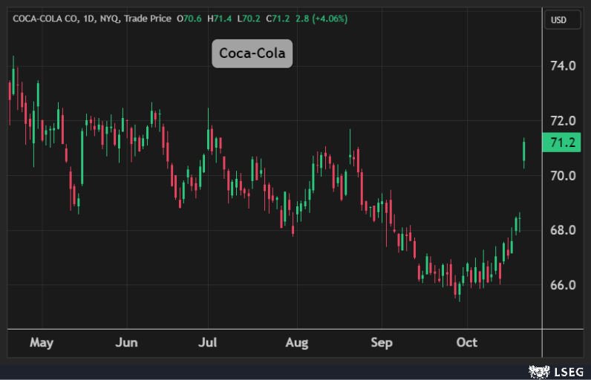This screenshot has height=380, width=591.
Task: Select the Oct label on time axis
Action: click(466, 343)
